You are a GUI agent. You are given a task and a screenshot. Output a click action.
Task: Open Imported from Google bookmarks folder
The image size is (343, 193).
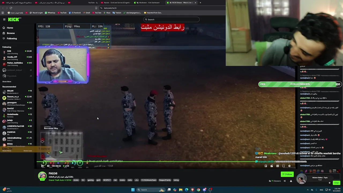click(x=153, y=13)
